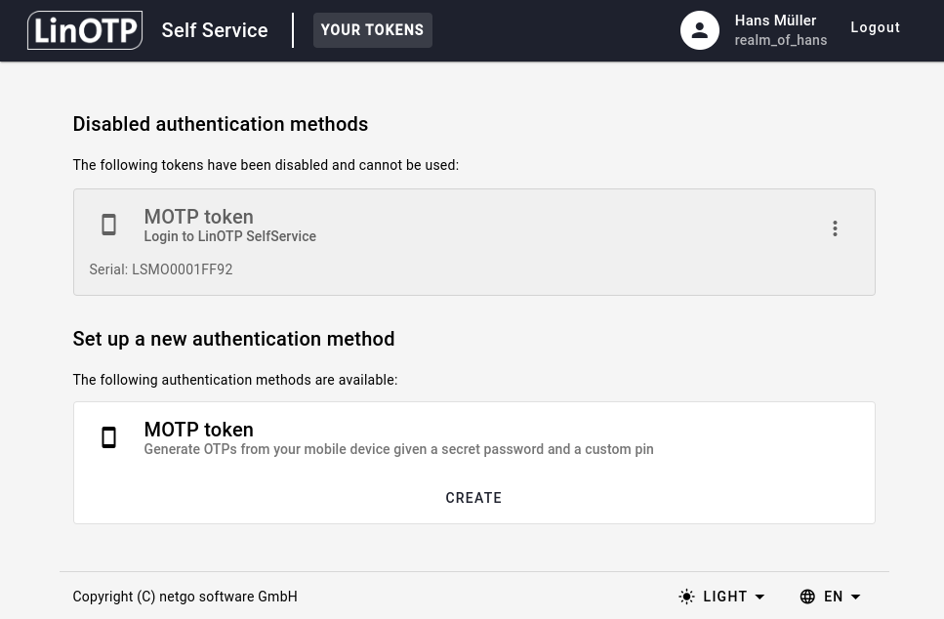The width and height of the screenshot is (944, 619).
Task: Log out using the Logout button
Action: [875, 28]
